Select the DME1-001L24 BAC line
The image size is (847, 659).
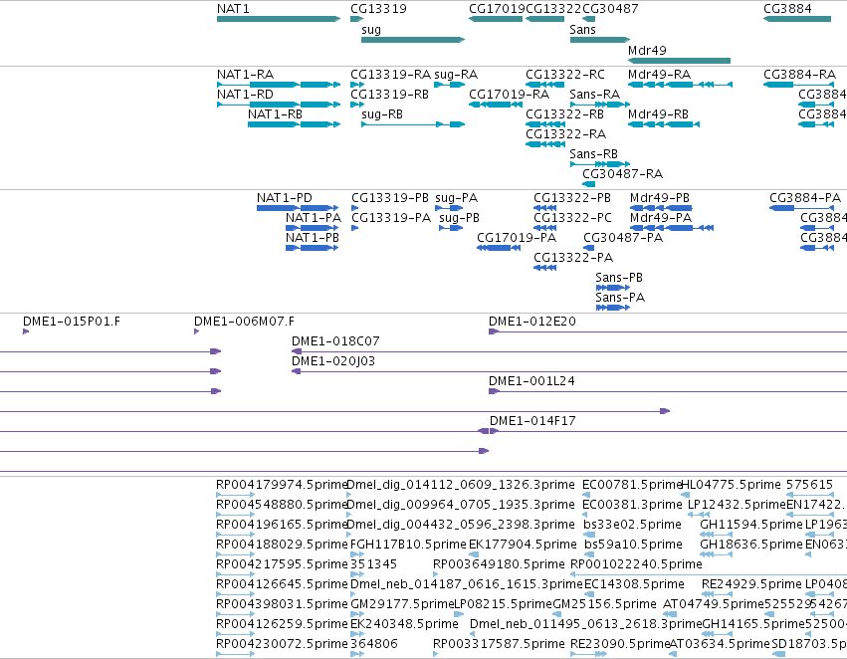click(x=668, y=391)
